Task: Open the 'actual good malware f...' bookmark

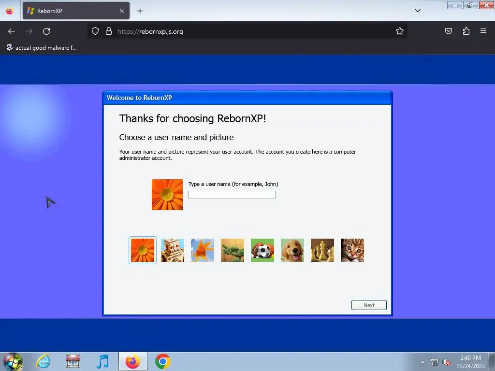Action: coord(42,48)
